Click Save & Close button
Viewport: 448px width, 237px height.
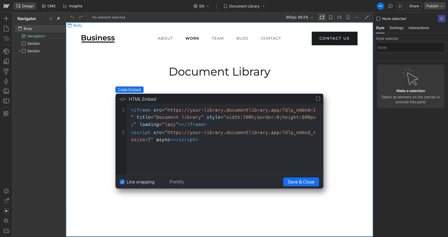pyautogui.click(x=301, y=182)
